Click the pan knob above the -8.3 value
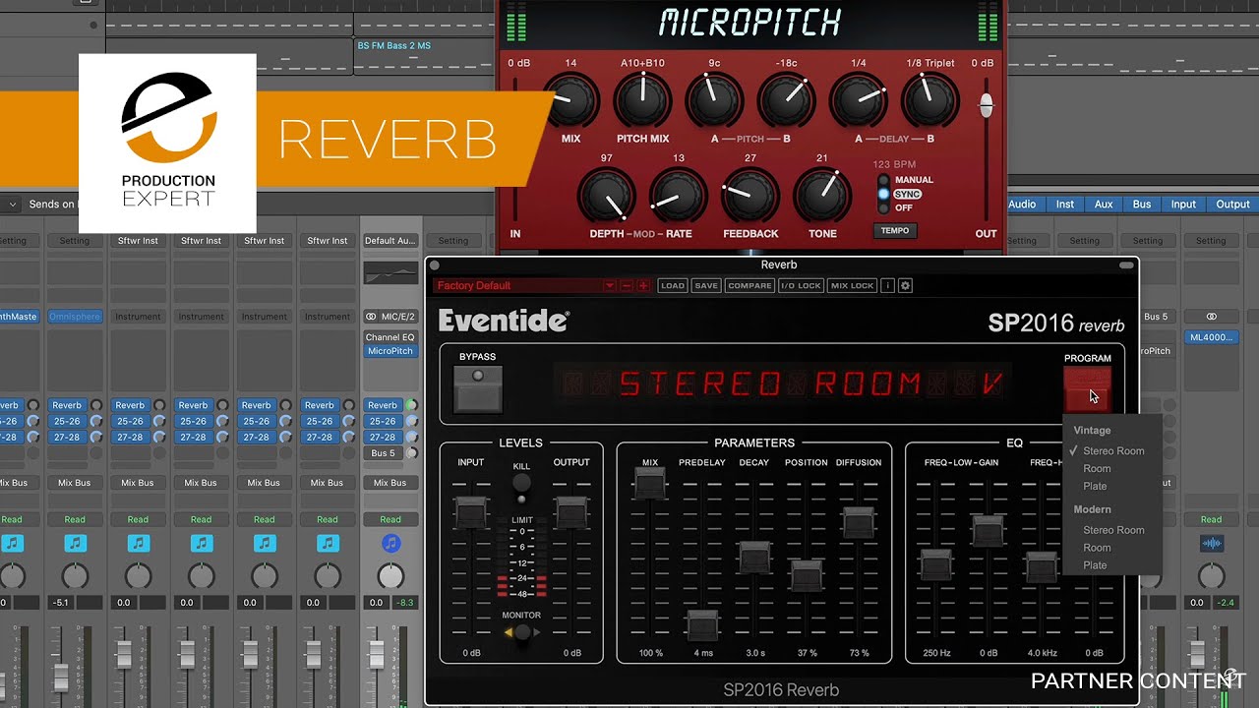1259x708 pixels. (x=390, y=576)
